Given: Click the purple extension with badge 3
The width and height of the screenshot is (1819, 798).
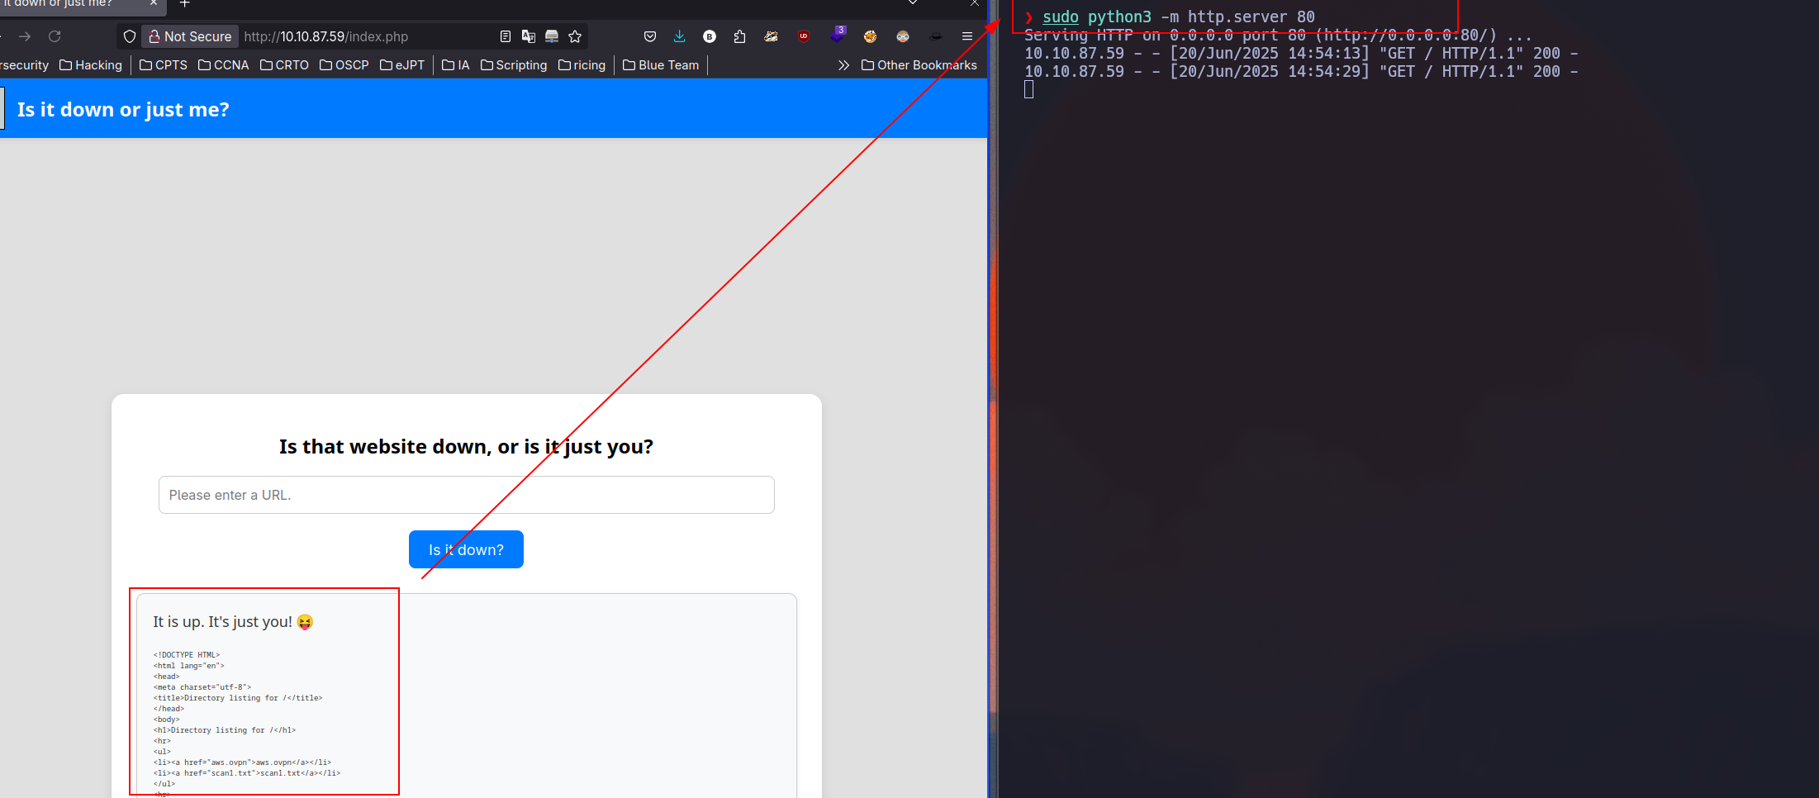Looking at the screenshot, I should pos(838,35).
